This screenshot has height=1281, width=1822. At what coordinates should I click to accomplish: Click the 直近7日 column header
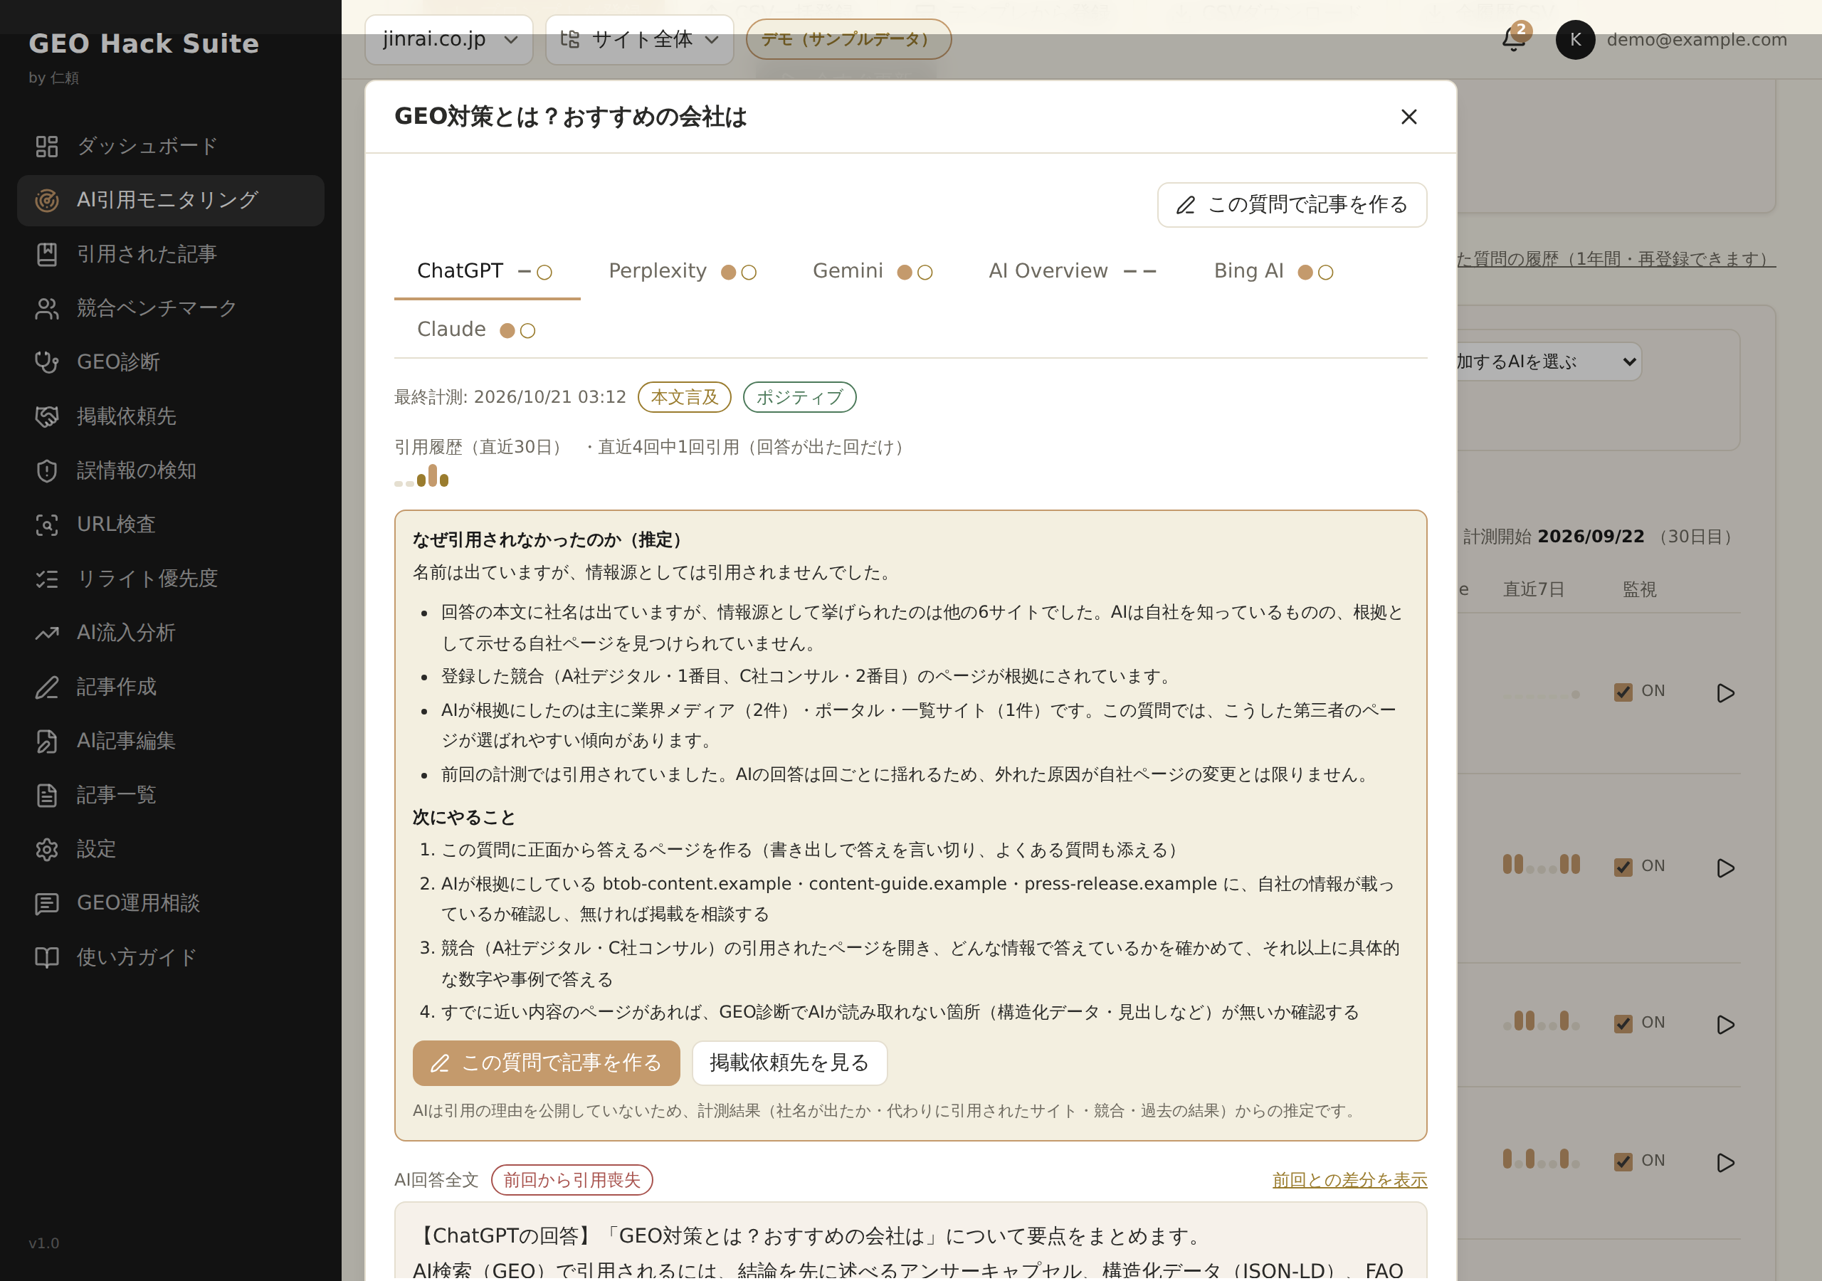tap(1533, 589)
